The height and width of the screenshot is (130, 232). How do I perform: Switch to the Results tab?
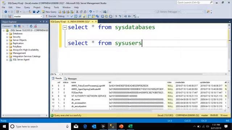(x=57, y=78)
